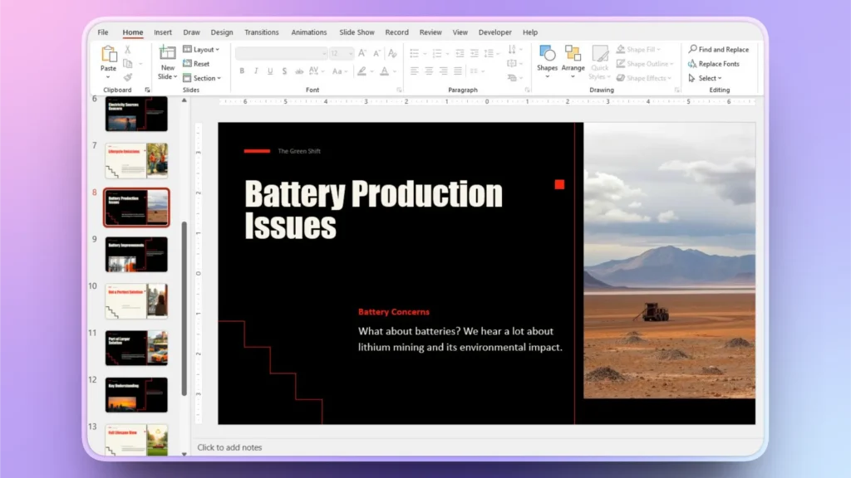Toggle bullet list formatting
Screen dimensions: 851x478
[x=414, y=53]
